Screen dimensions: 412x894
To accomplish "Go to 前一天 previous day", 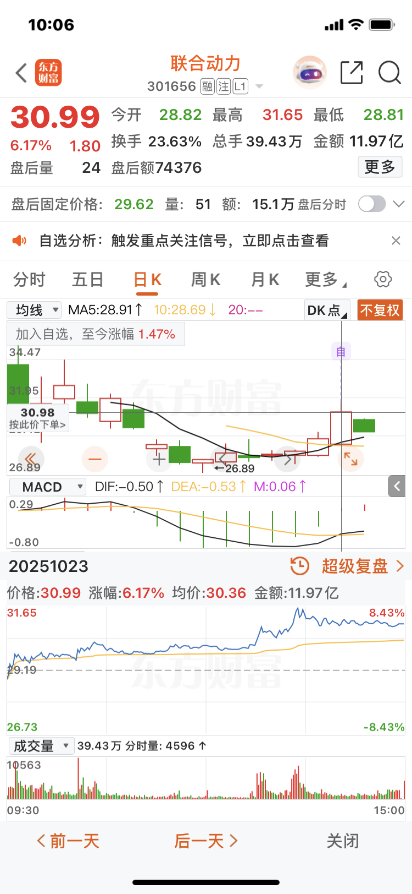I will 68,841.
